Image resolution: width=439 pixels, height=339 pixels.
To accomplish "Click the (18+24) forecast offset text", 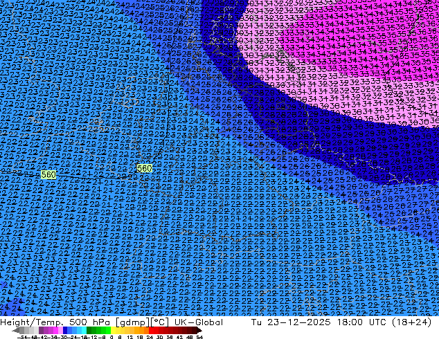I will (x=412, y=322).
